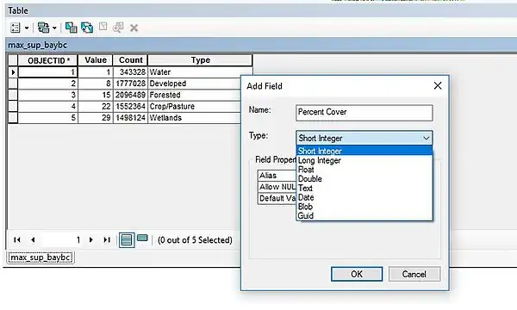Show all records view button

tap(127, 240)
